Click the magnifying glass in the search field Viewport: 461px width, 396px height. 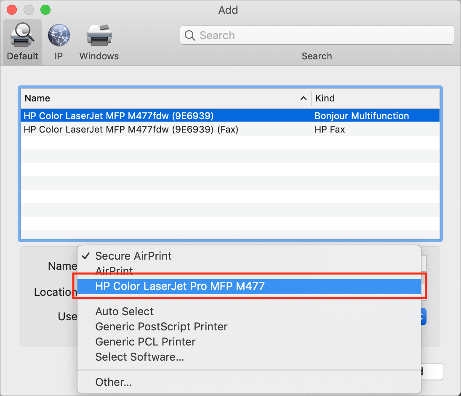[x=190, y=35]
